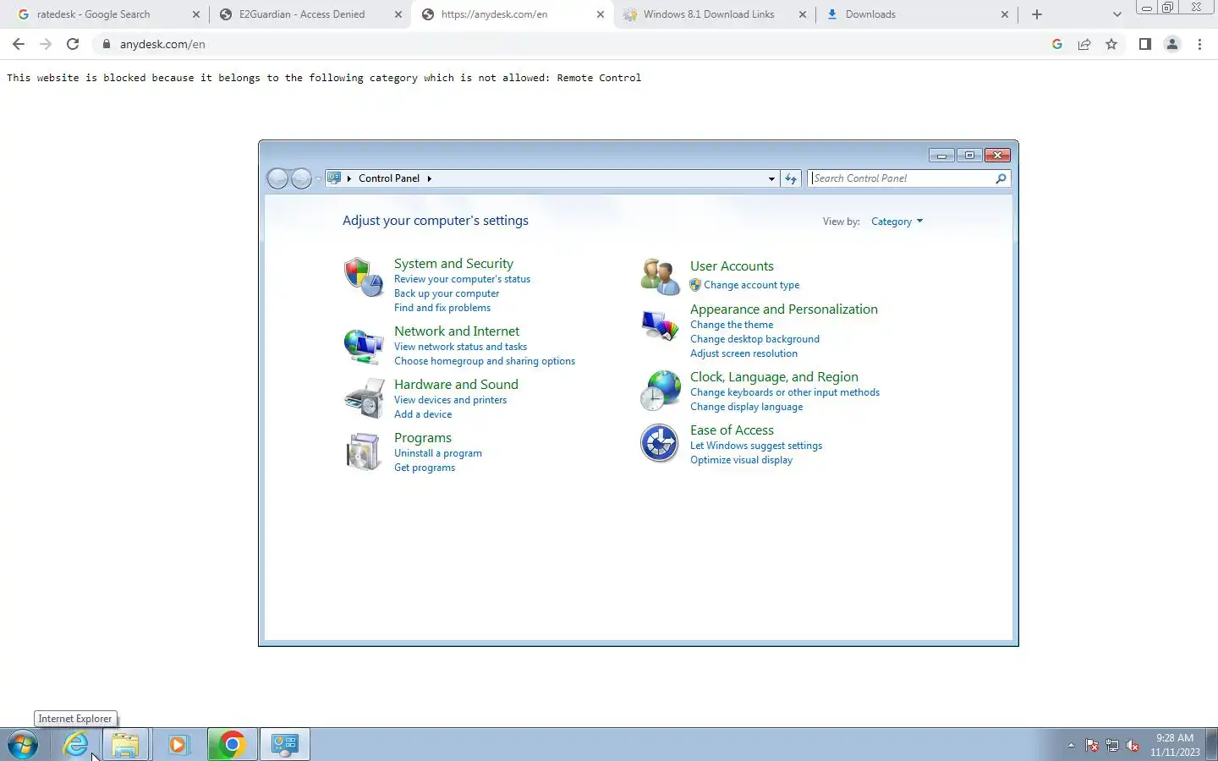Reload the Chrome page
This screenshot has width=1218, height=761.
point(73,44)
